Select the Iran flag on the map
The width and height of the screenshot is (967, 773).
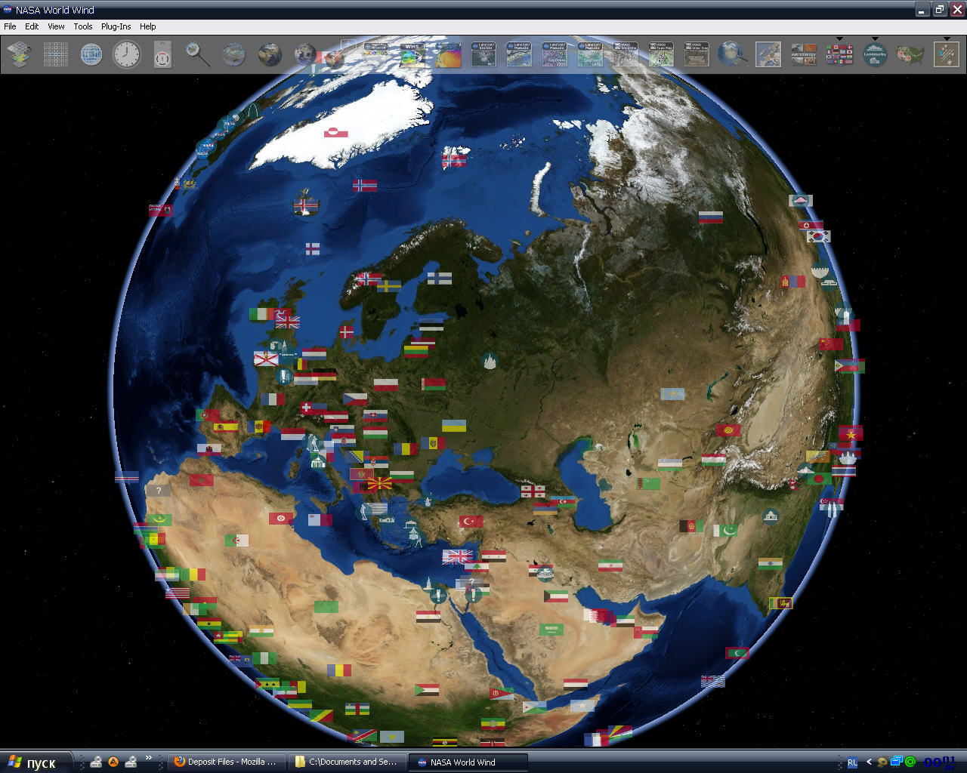(610, 565)
